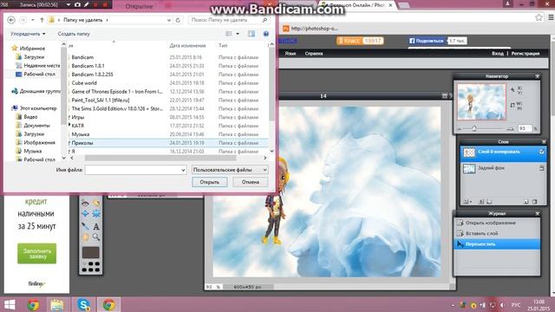The image size is (555, 312).
Task: Sort by Тип column header
Action: click(x=223, y=46)
